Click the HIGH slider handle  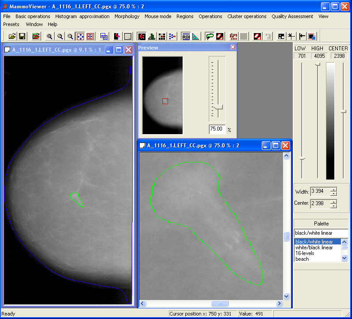(x=318, y=64)
